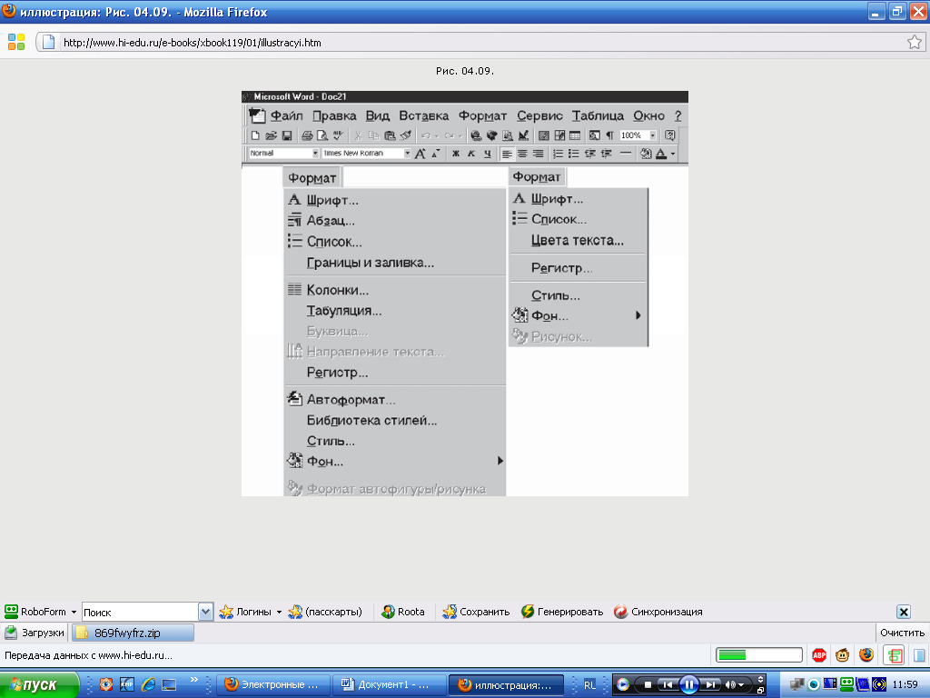This screenshot has width=930, height=698.
Task: Open the undo history dropdown arrow
Action: [436, 136]
